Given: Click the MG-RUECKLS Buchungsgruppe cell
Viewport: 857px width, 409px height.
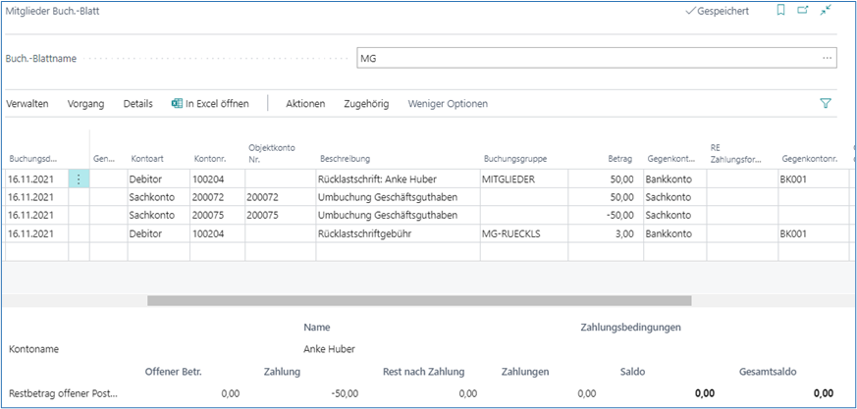Looking at the screenshot, I should [x=535, y=232].
